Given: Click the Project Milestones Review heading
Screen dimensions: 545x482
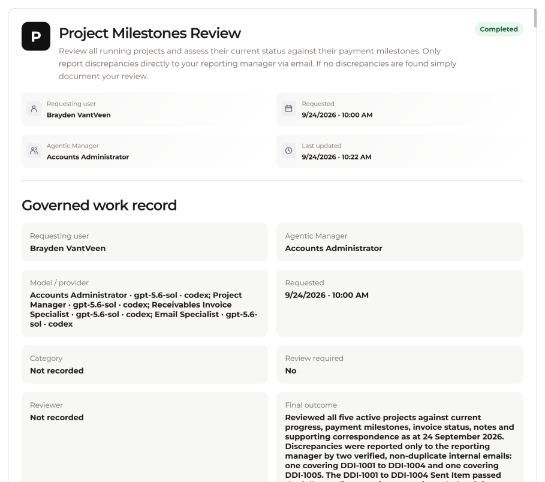Looking at the screenshot, I should tap(150, 34).
